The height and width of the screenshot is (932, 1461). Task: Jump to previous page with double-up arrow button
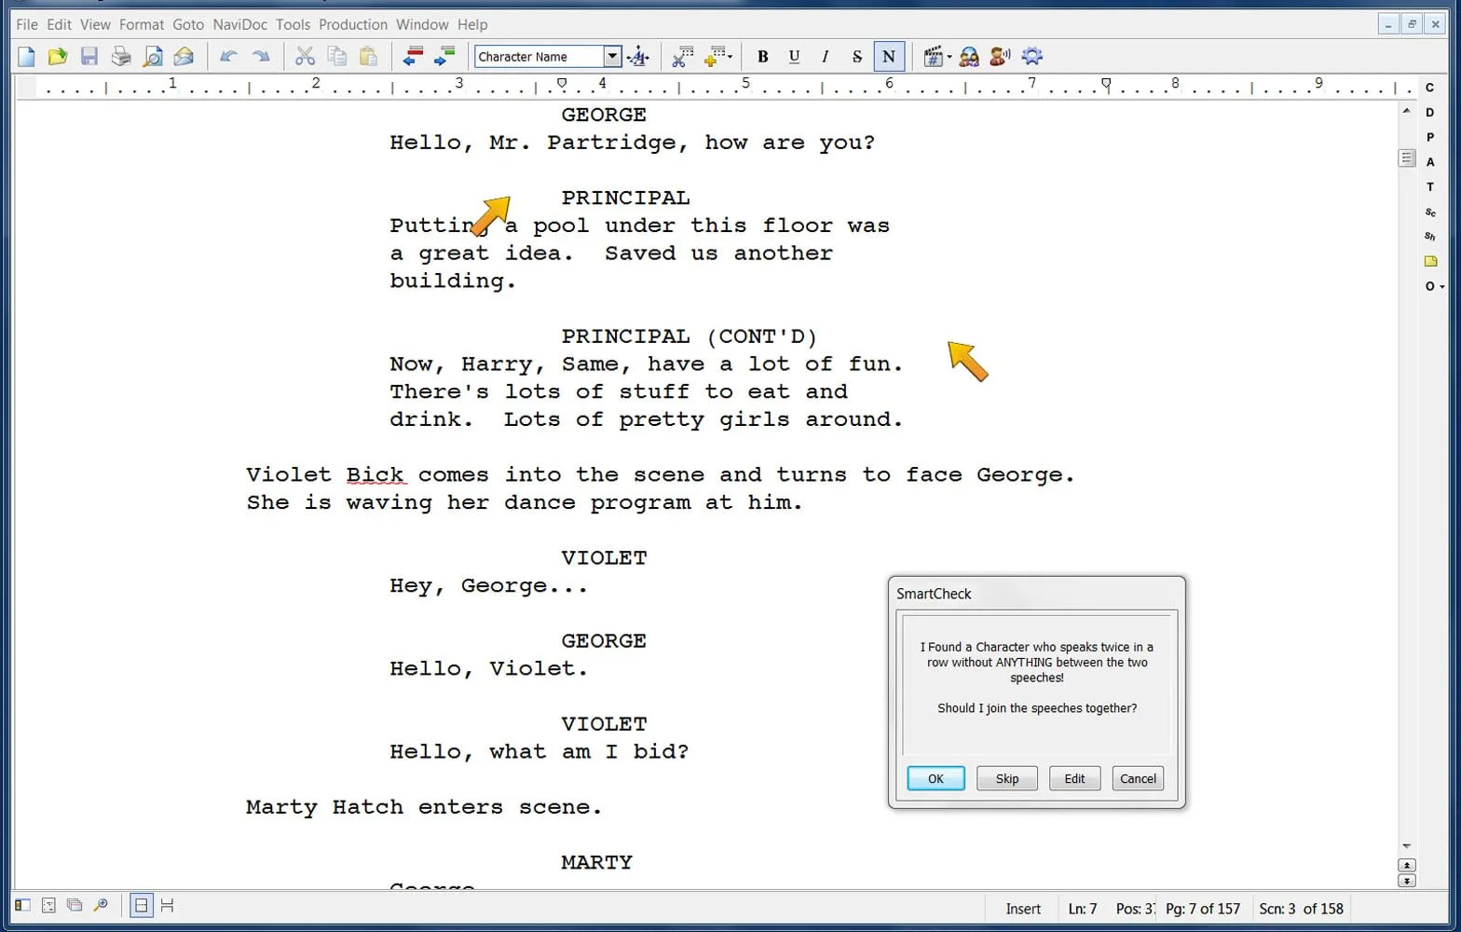pos(1407,865)
